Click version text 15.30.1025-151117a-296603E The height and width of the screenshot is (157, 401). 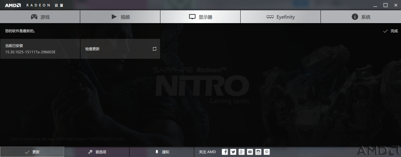tap(30, 52)
